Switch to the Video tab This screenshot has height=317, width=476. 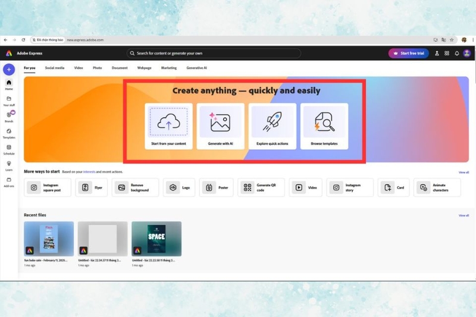(79, 68)
